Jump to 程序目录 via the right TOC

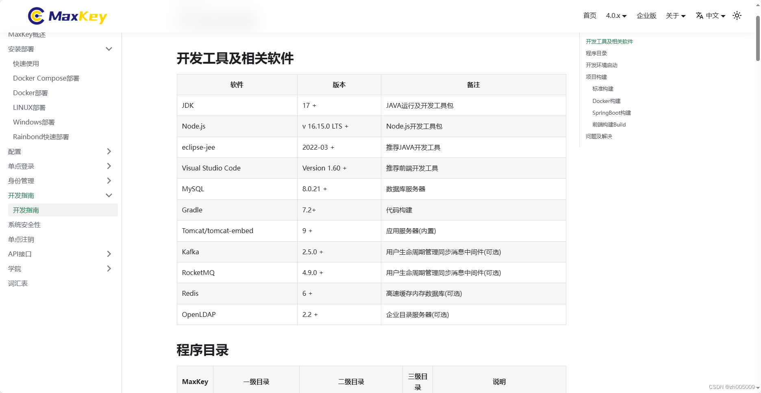click(x=596, y=53)
